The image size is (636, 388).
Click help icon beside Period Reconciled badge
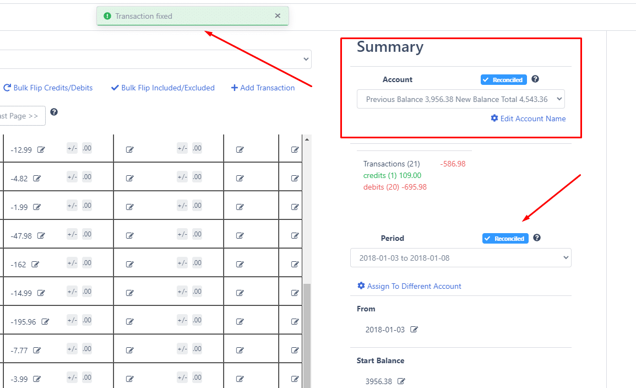point(537,238)
